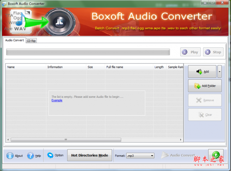
Task: Click the green upload arrow icon
Action: click(x=216, y=155)
